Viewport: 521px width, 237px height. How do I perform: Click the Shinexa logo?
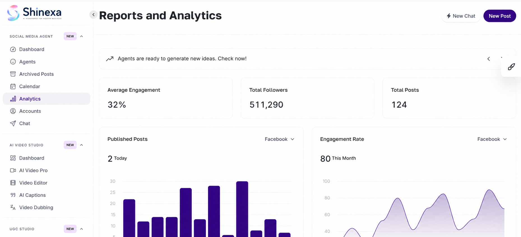point(34,13)
